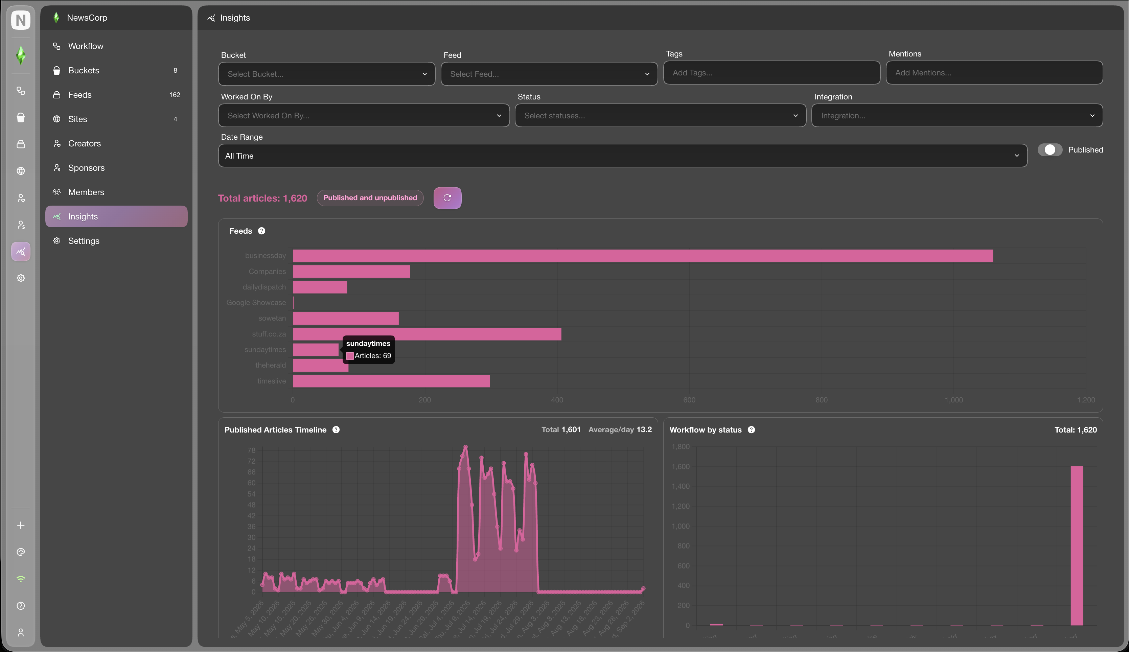Open the theme palette icon in rail

21,552
